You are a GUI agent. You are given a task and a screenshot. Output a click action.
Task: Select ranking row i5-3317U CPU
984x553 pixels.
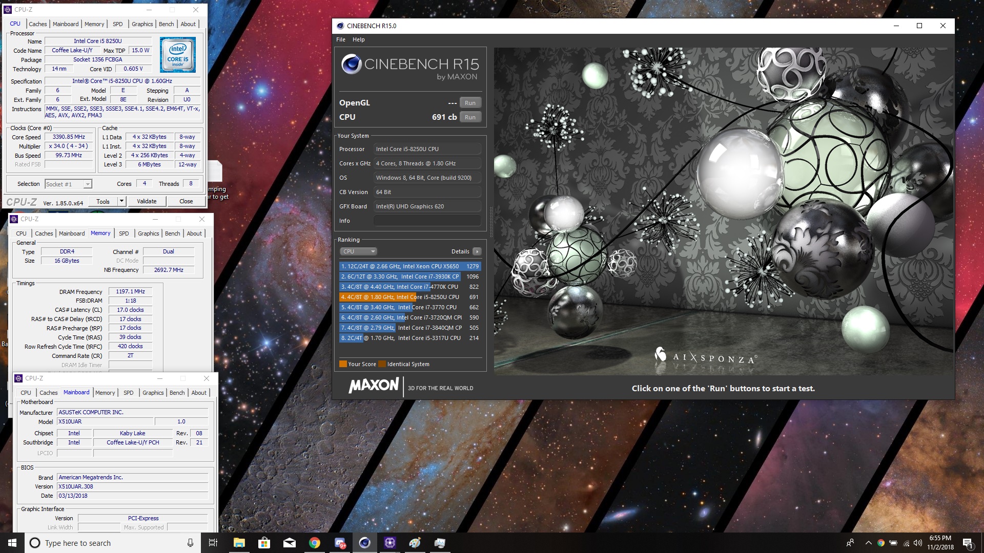[x=409, y=338]
